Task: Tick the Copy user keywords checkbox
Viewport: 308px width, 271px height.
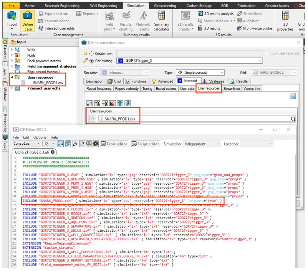Action: [x=267, y=53]
